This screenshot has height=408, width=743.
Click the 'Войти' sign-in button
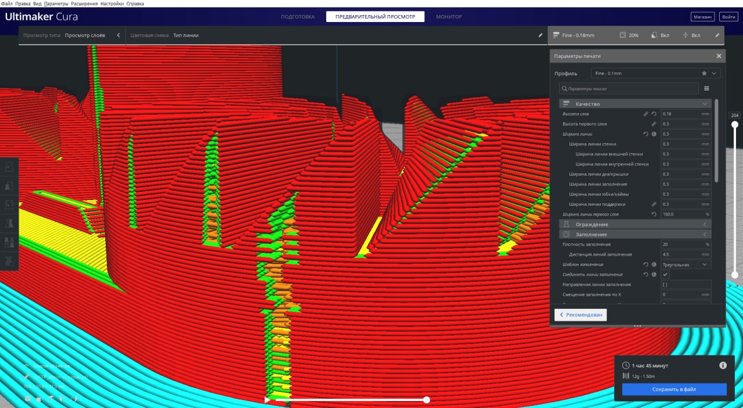click(x=728, y=17)
